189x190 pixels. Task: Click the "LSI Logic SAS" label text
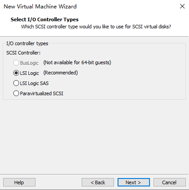[34, 83]
